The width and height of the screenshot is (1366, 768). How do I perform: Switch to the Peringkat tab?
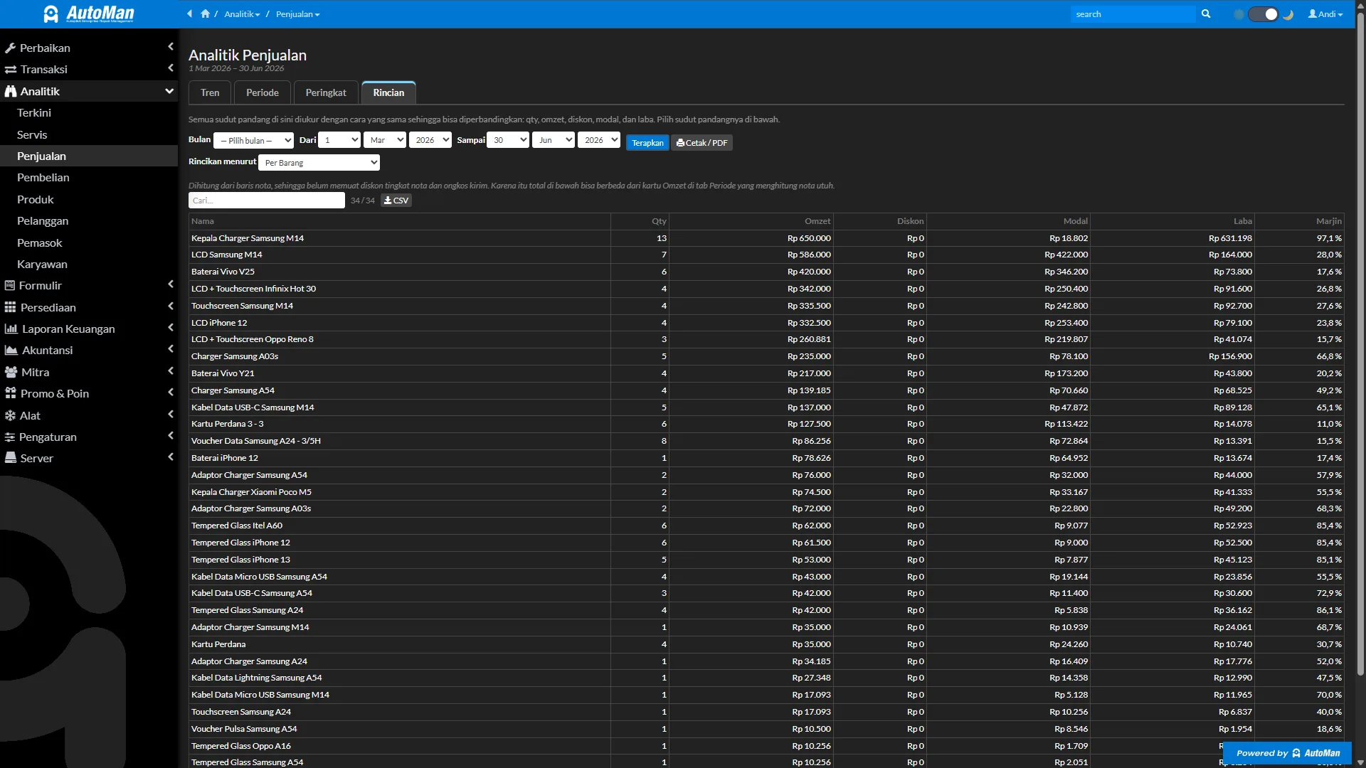(326, 92)
